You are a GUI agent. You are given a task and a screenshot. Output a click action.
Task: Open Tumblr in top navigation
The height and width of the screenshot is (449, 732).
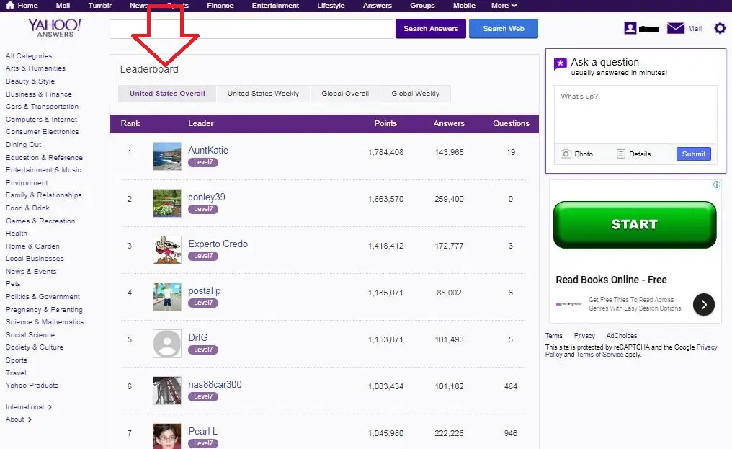pos(100,6)
